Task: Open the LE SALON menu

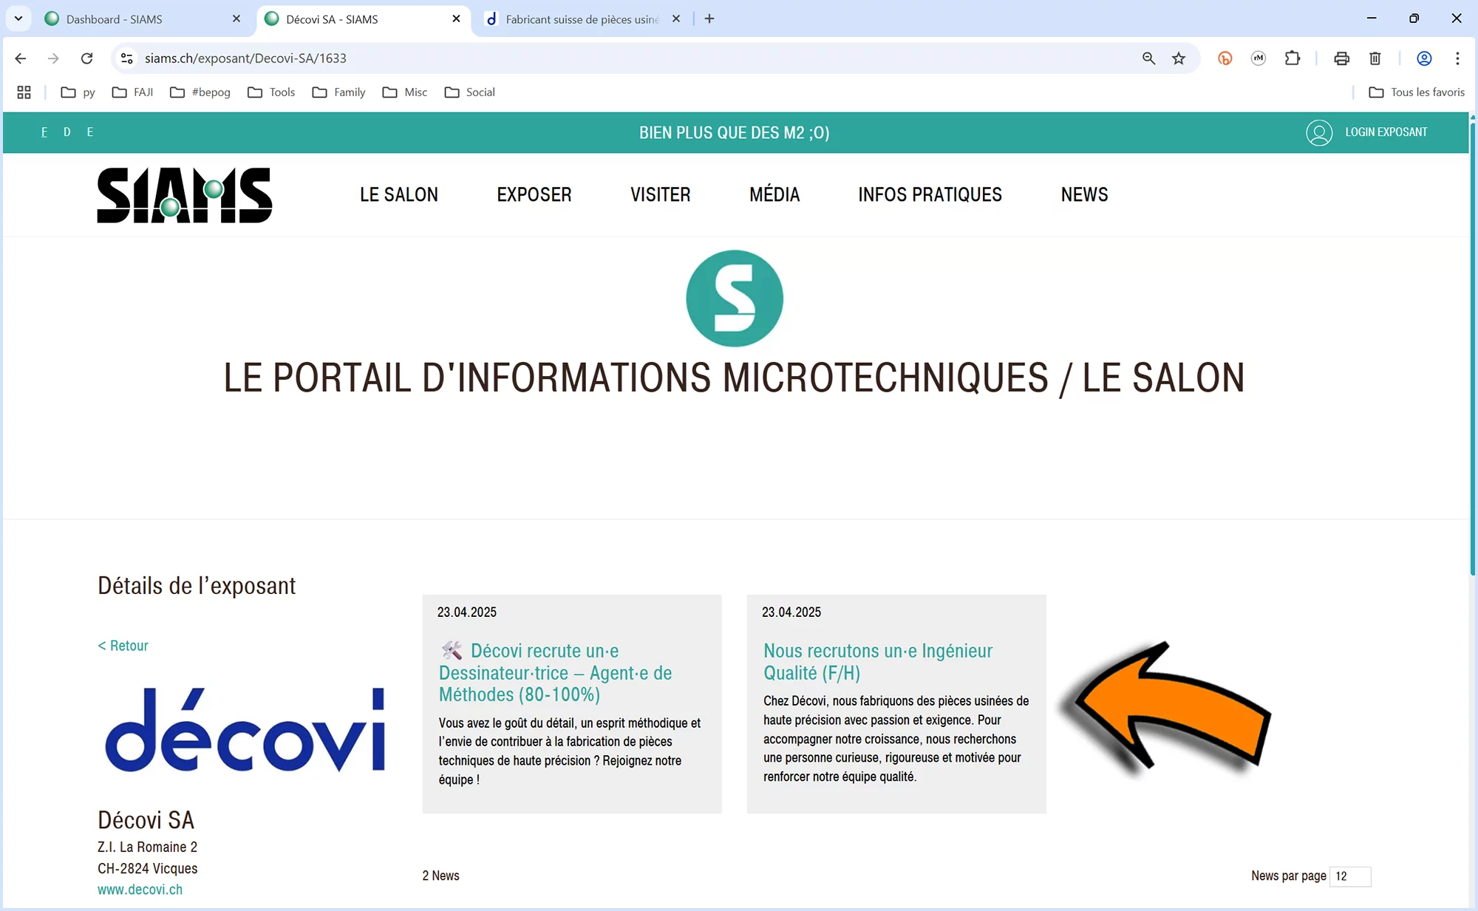Action: click(x=399, y=194)
